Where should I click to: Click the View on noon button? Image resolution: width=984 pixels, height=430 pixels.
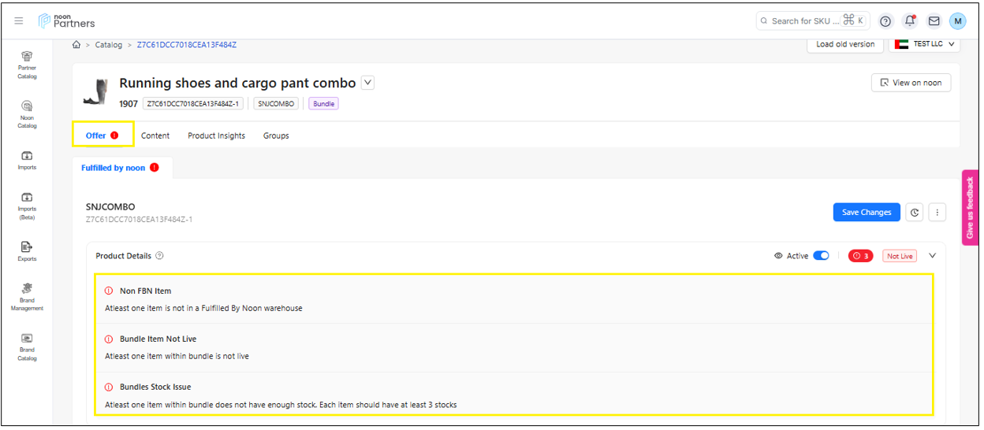point(911,83)
